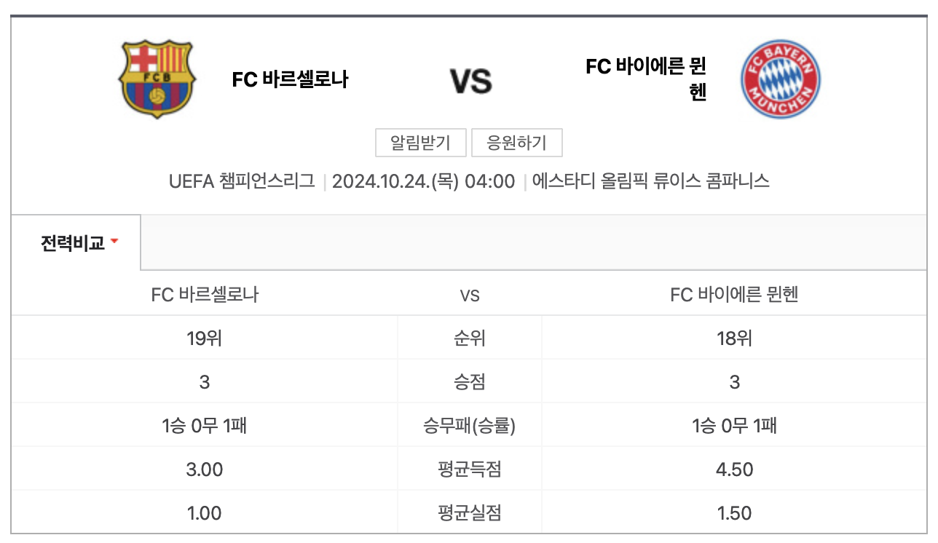The image size is (938, 543).
Task: Open the 에스타디 올림픽 류이스 콤파니스 stadium link
Action: tap(650, 183)
